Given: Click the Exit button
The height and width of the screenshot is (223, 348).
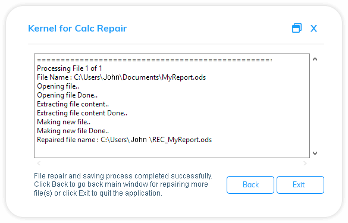Looking at the screenshot, I should tap(300, 185).
